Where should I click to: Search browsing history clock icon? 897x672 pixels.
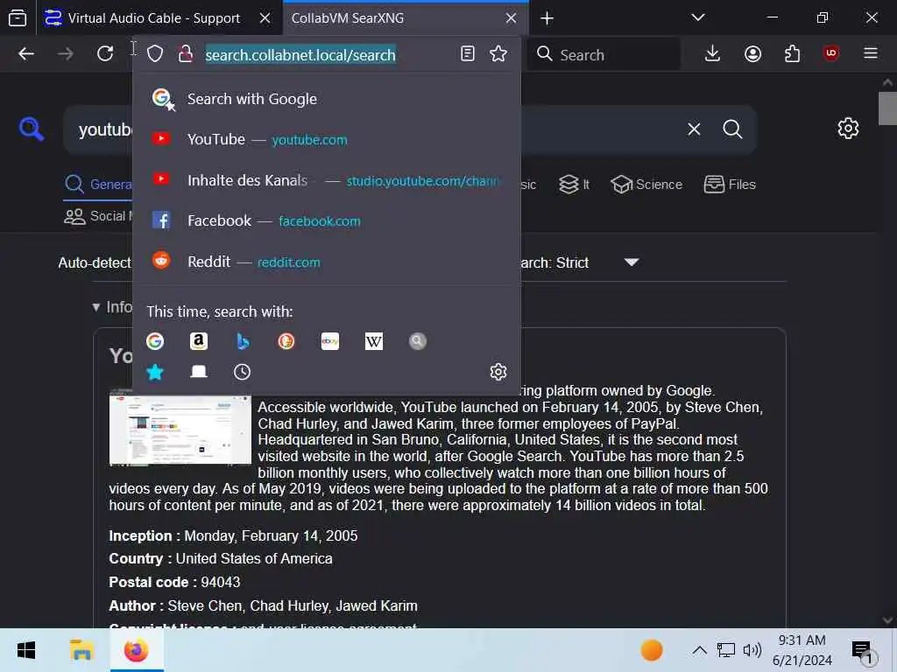pos(243,372)
